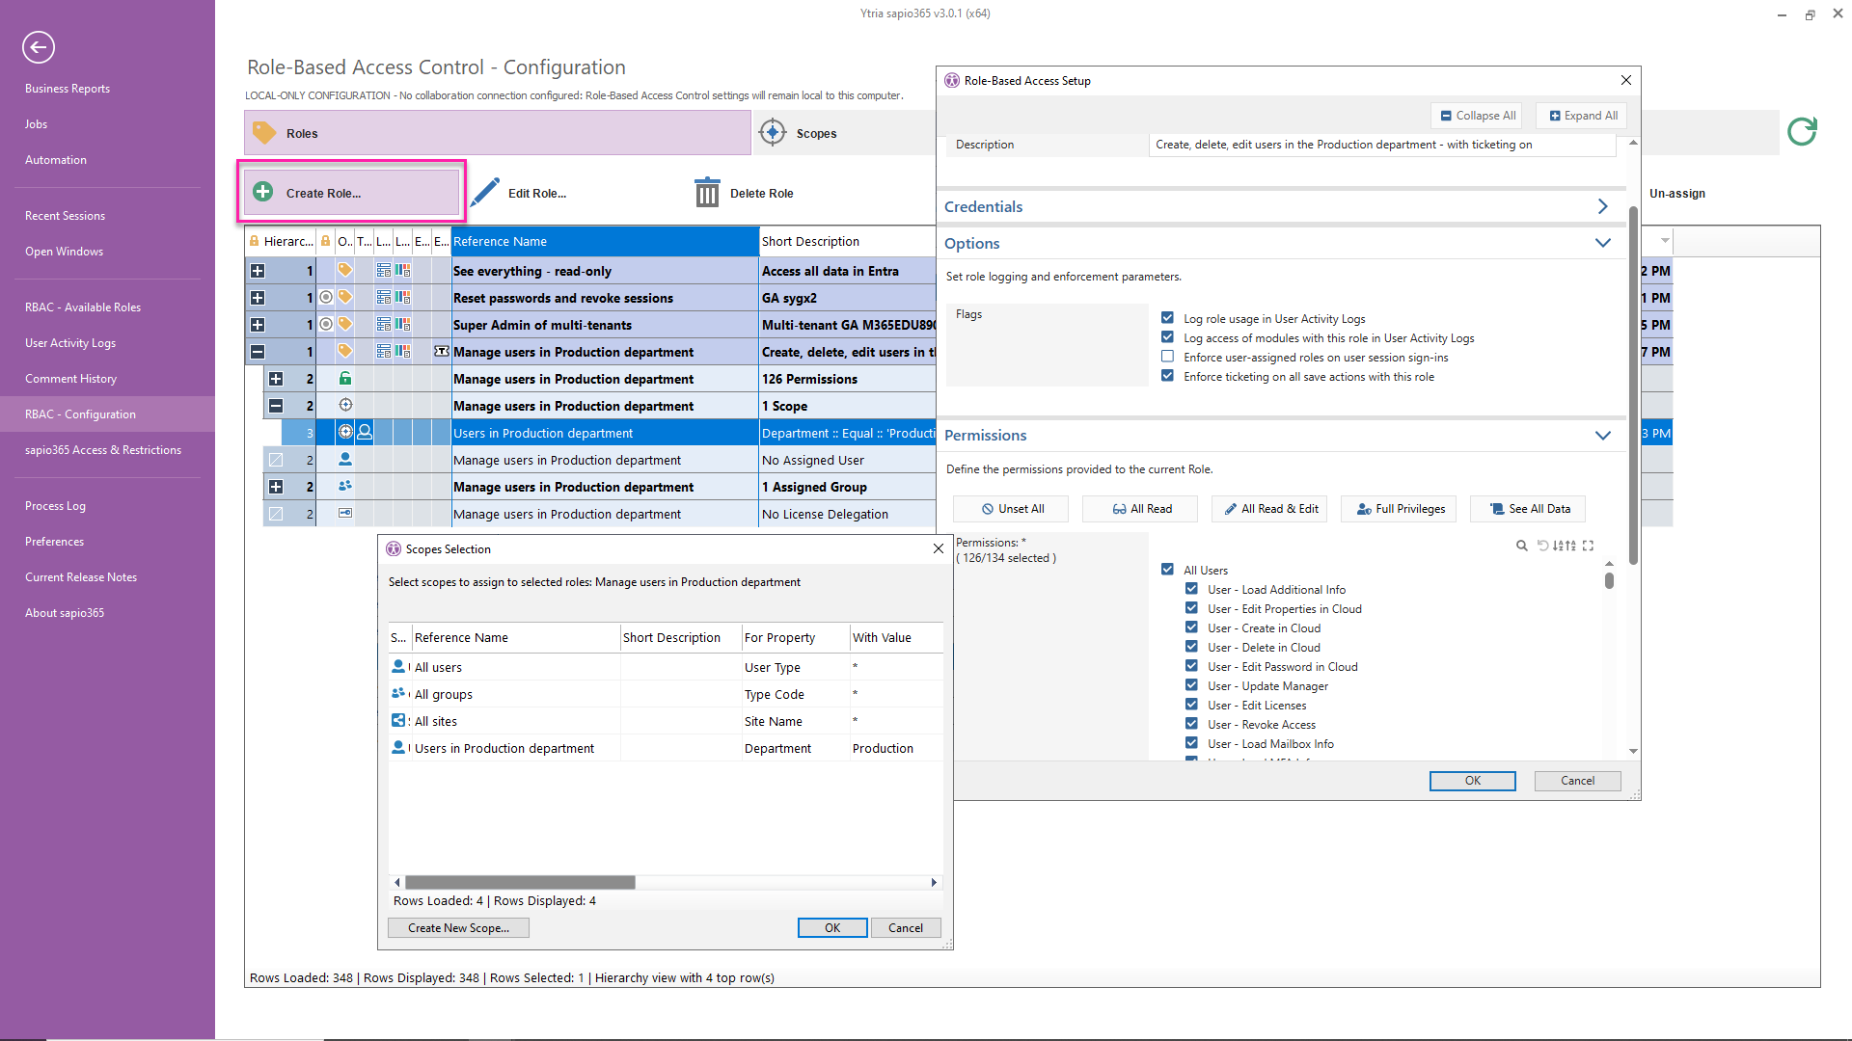Click the green refresh icon
The width and height of the screenshot is (1852, 1041).
(x=1801, y=132)
